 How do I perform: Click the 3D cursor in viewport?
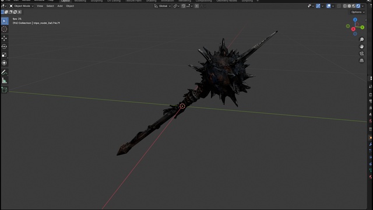pos(182,106)
